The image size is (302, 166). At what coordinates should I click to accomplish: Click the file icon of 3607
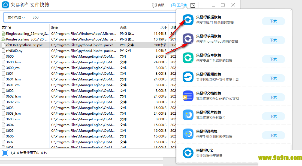[3, 142]
